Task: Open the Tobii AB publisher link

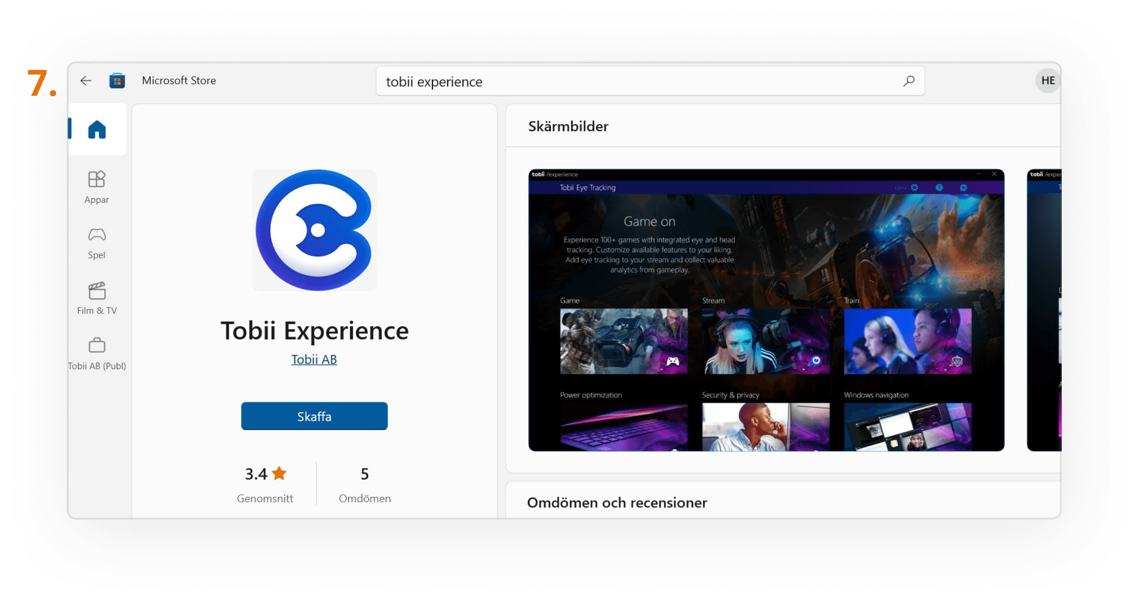Action: (314, 359)
